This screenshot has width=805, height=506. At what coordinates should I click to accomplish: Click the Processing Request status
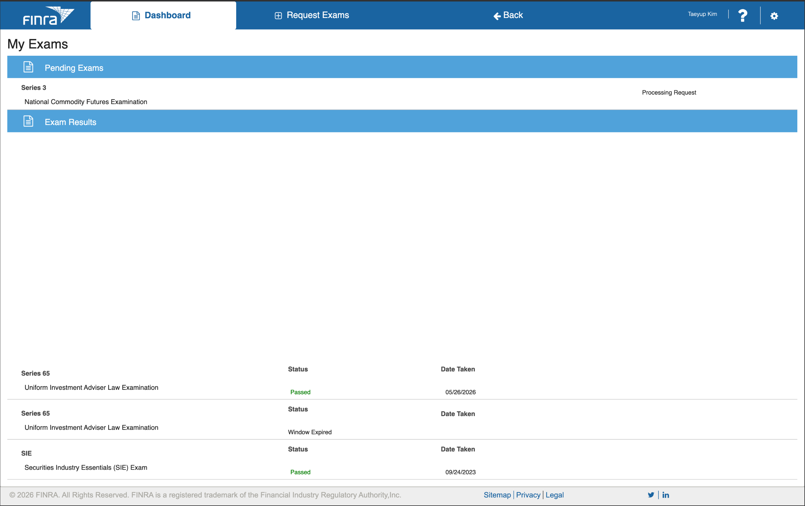pos(669,93)
